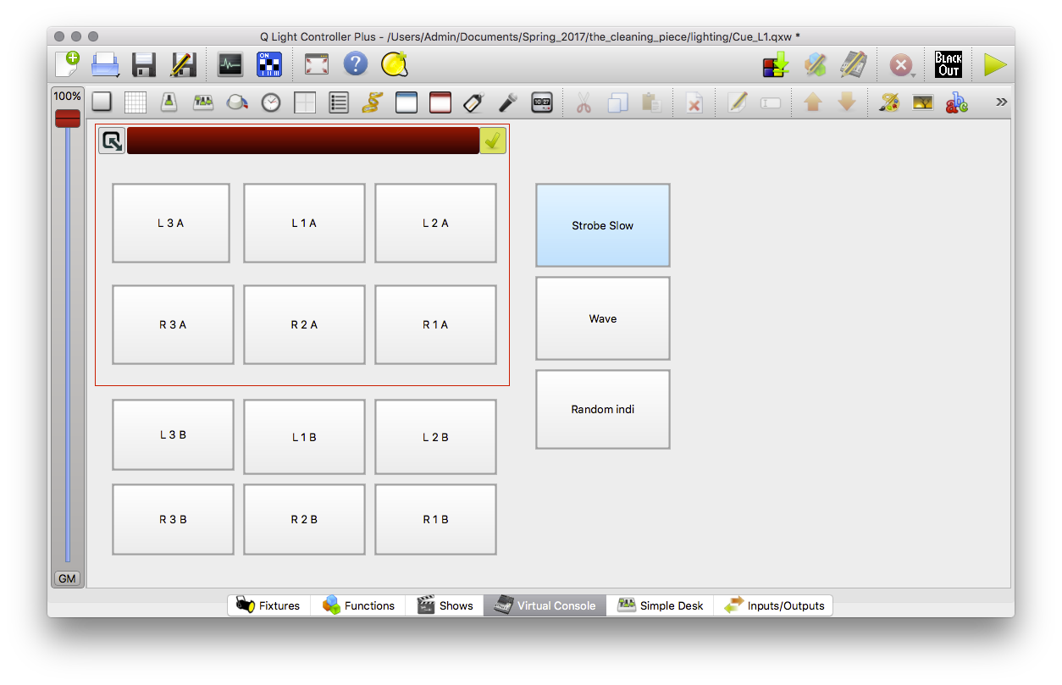
Task: Add a new solo frame
Action: [440, 102]
